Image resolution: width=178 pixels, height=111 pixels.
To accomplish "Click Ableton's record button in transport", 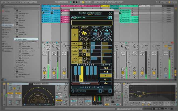I will 77,2.
